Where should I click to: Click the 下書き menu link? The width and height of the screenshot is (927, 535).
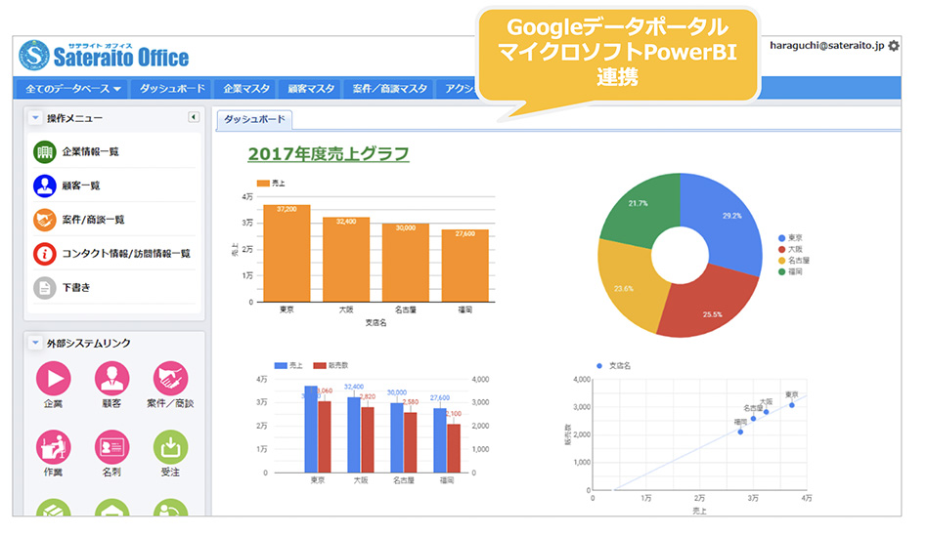click(76, 288)
